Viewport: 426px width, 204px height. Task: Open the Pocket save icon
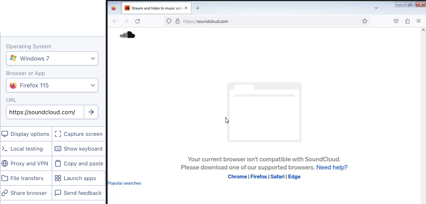(x=396, y=21)
